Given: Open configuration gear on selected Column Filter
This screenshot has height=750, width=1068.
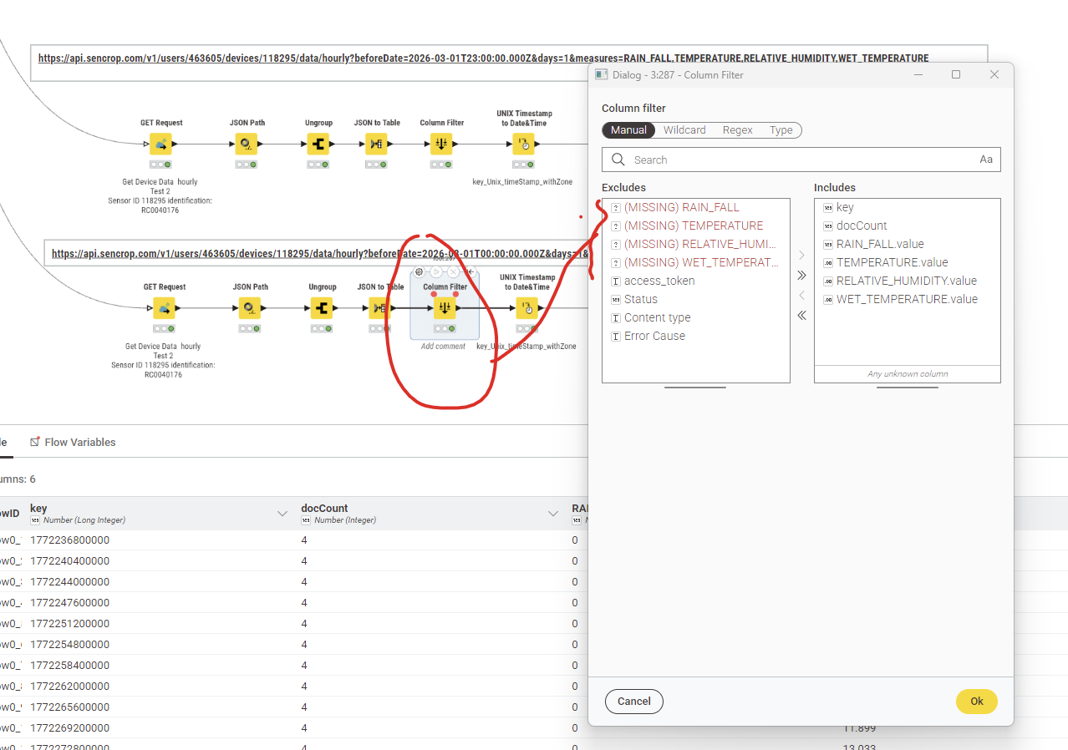Looking at the screenshot, I should point(420,272).
